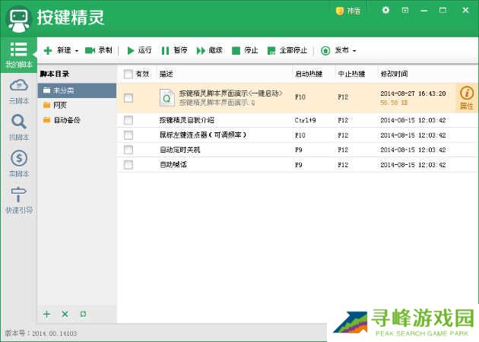The width and height of the screenshot is (479, 342).
Task: Switch to the 我的脚本 tab
Action: (18, 54)
